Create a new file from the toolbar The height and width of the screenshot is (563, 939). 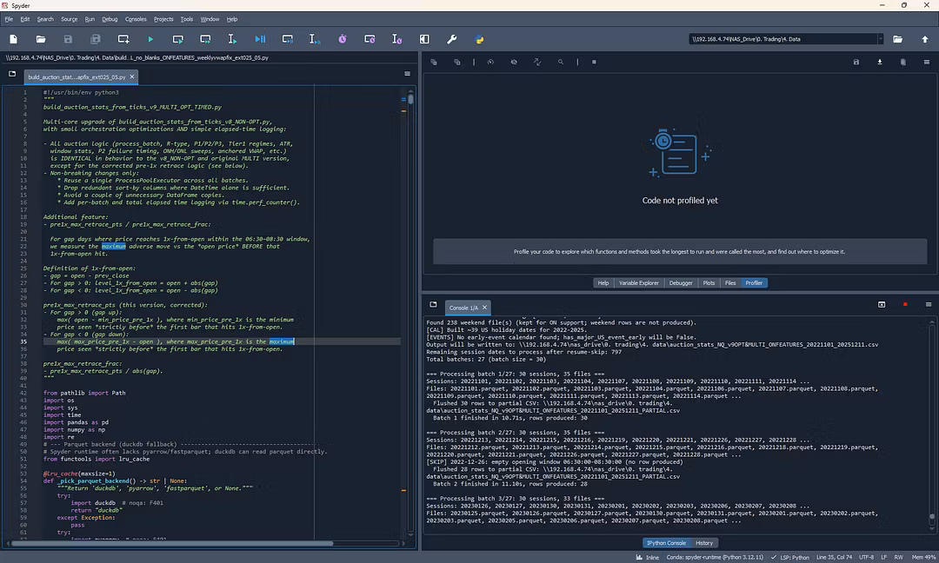tap(13, 39)
